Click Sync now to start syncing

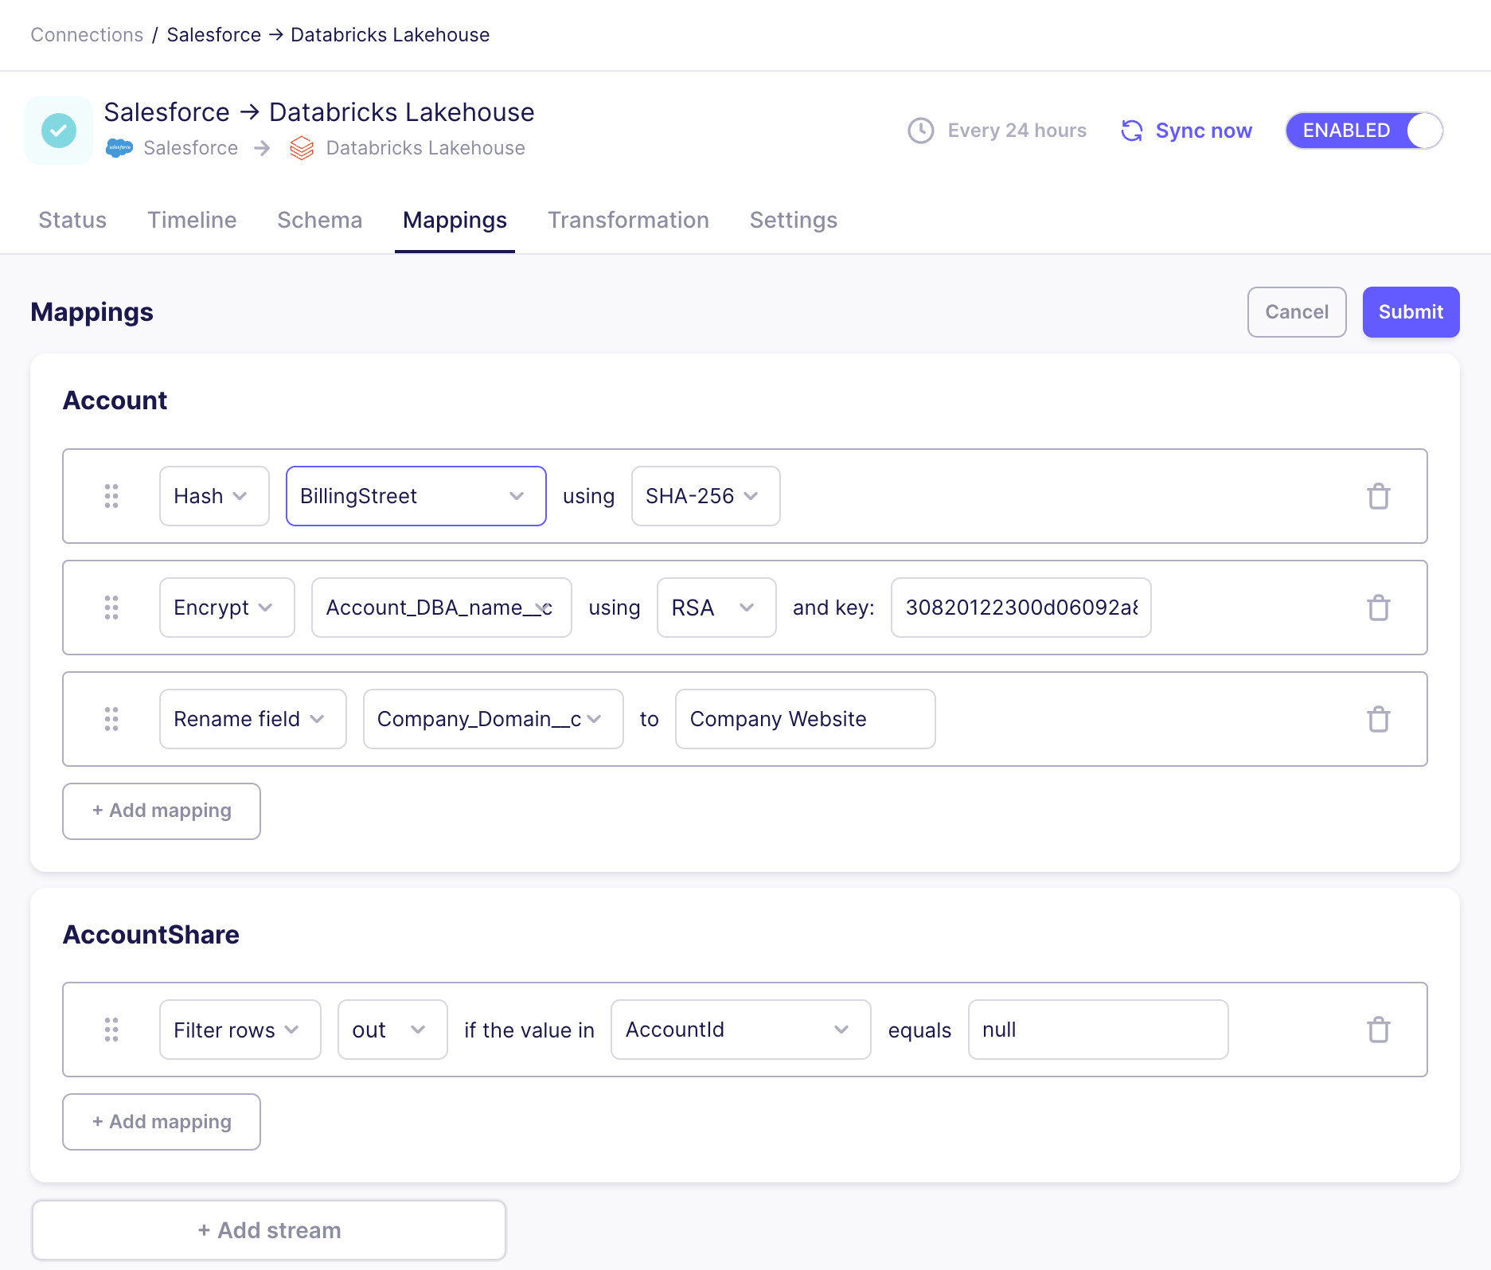pos(1187,131)
